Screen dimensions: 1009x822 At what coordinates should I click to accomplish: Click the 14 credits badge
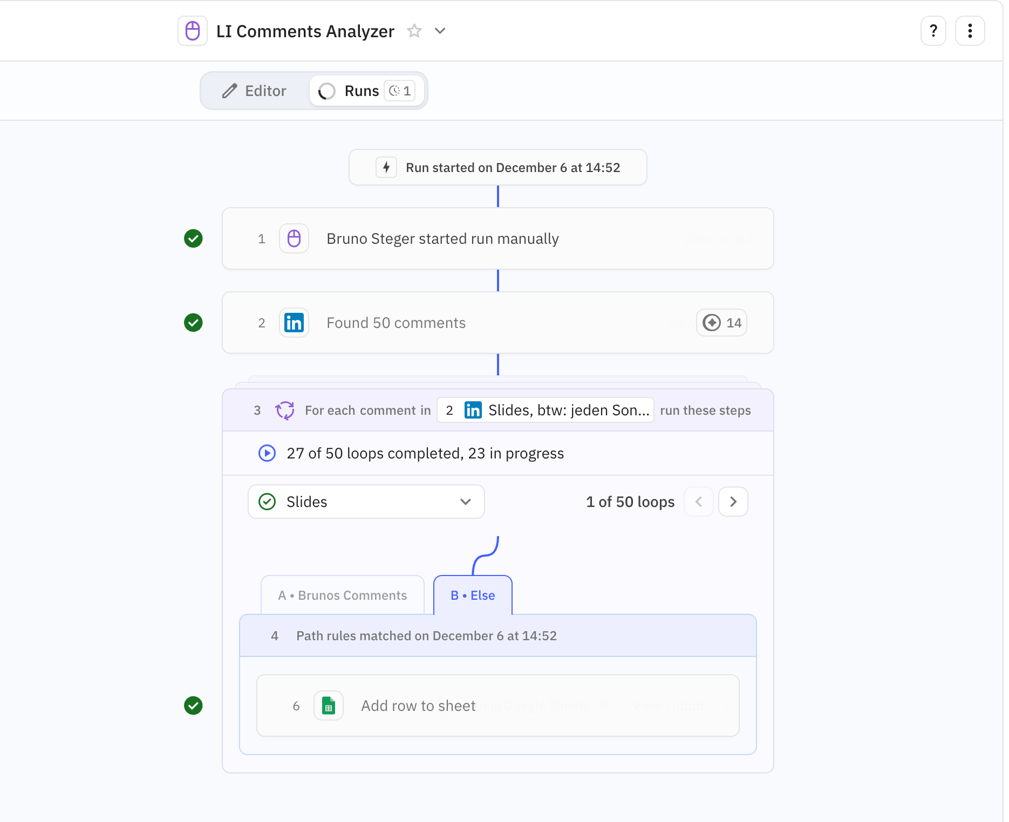[721, 323]
